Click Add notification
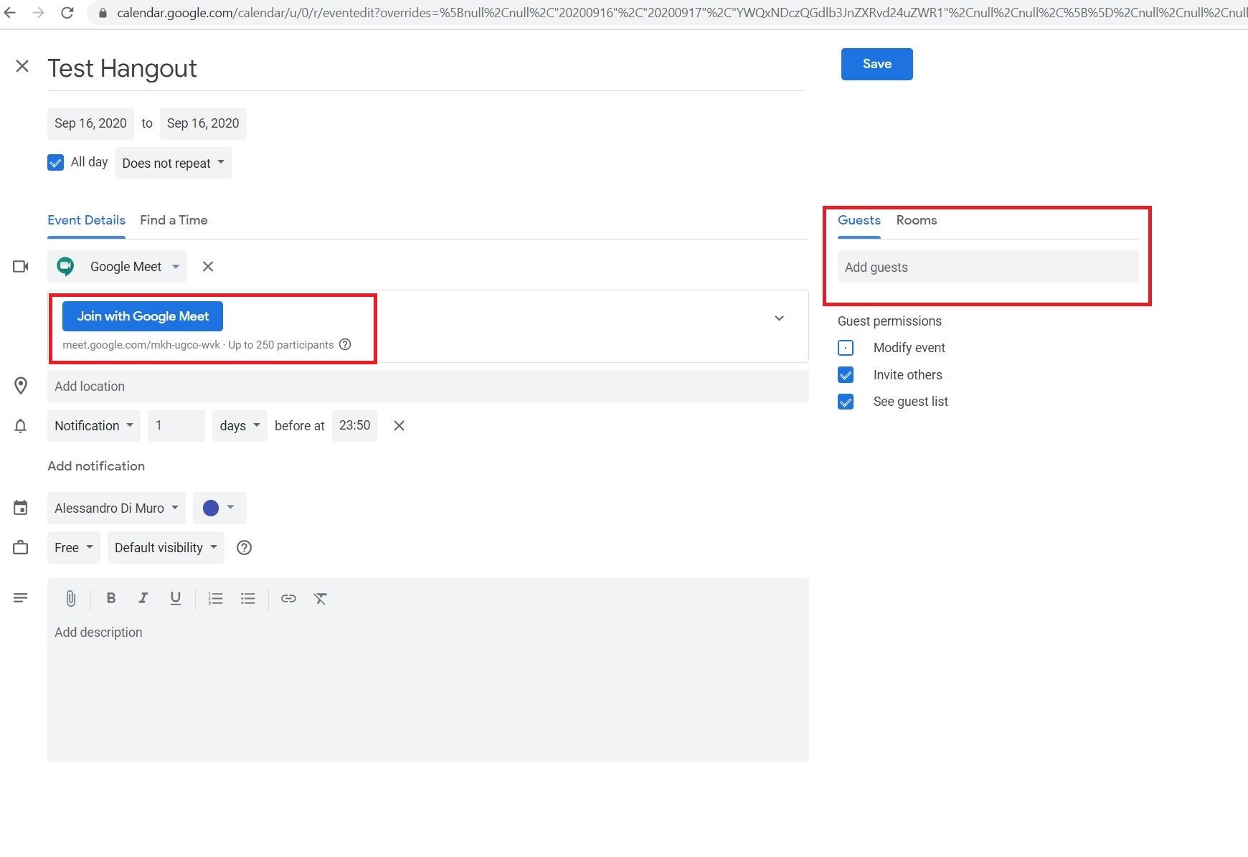Image resolution: width=1248 pixels, height=857 pixels. coord(96,466)
